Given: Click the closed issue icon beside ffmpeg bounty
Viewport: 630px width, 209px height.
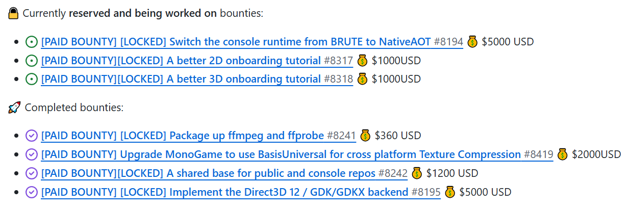Looking at the screenshot, I should [32, 136].
